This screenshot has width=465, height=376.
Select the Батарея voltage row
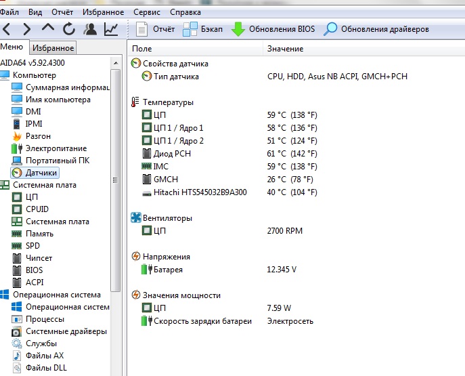click(219, 270)
